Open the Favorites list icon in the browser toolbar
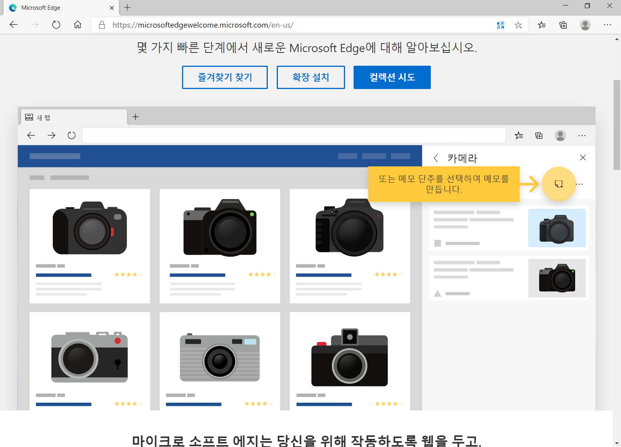Viewport: 621px width, 447px height. (541, 25)
